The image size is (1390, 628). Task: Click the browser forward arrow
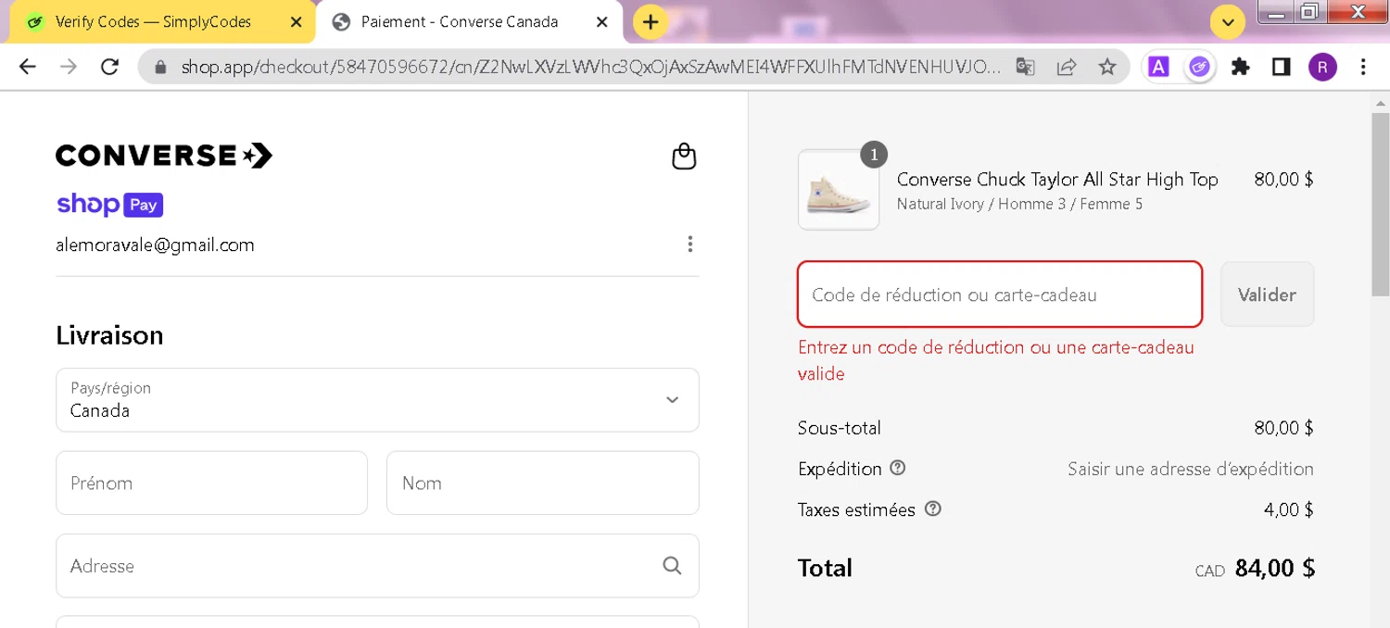click(69, 67)
